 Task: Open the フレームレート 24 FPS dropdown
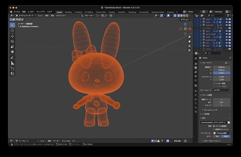click(221, 90)
